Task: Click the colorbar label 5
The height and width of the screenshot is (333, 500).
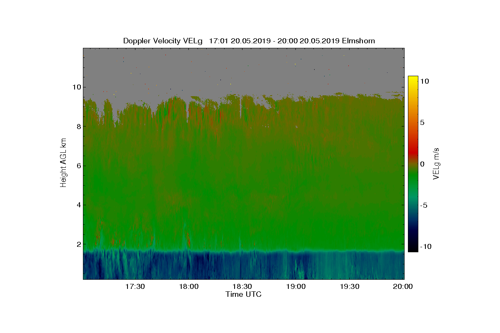Action: point(422,123)
